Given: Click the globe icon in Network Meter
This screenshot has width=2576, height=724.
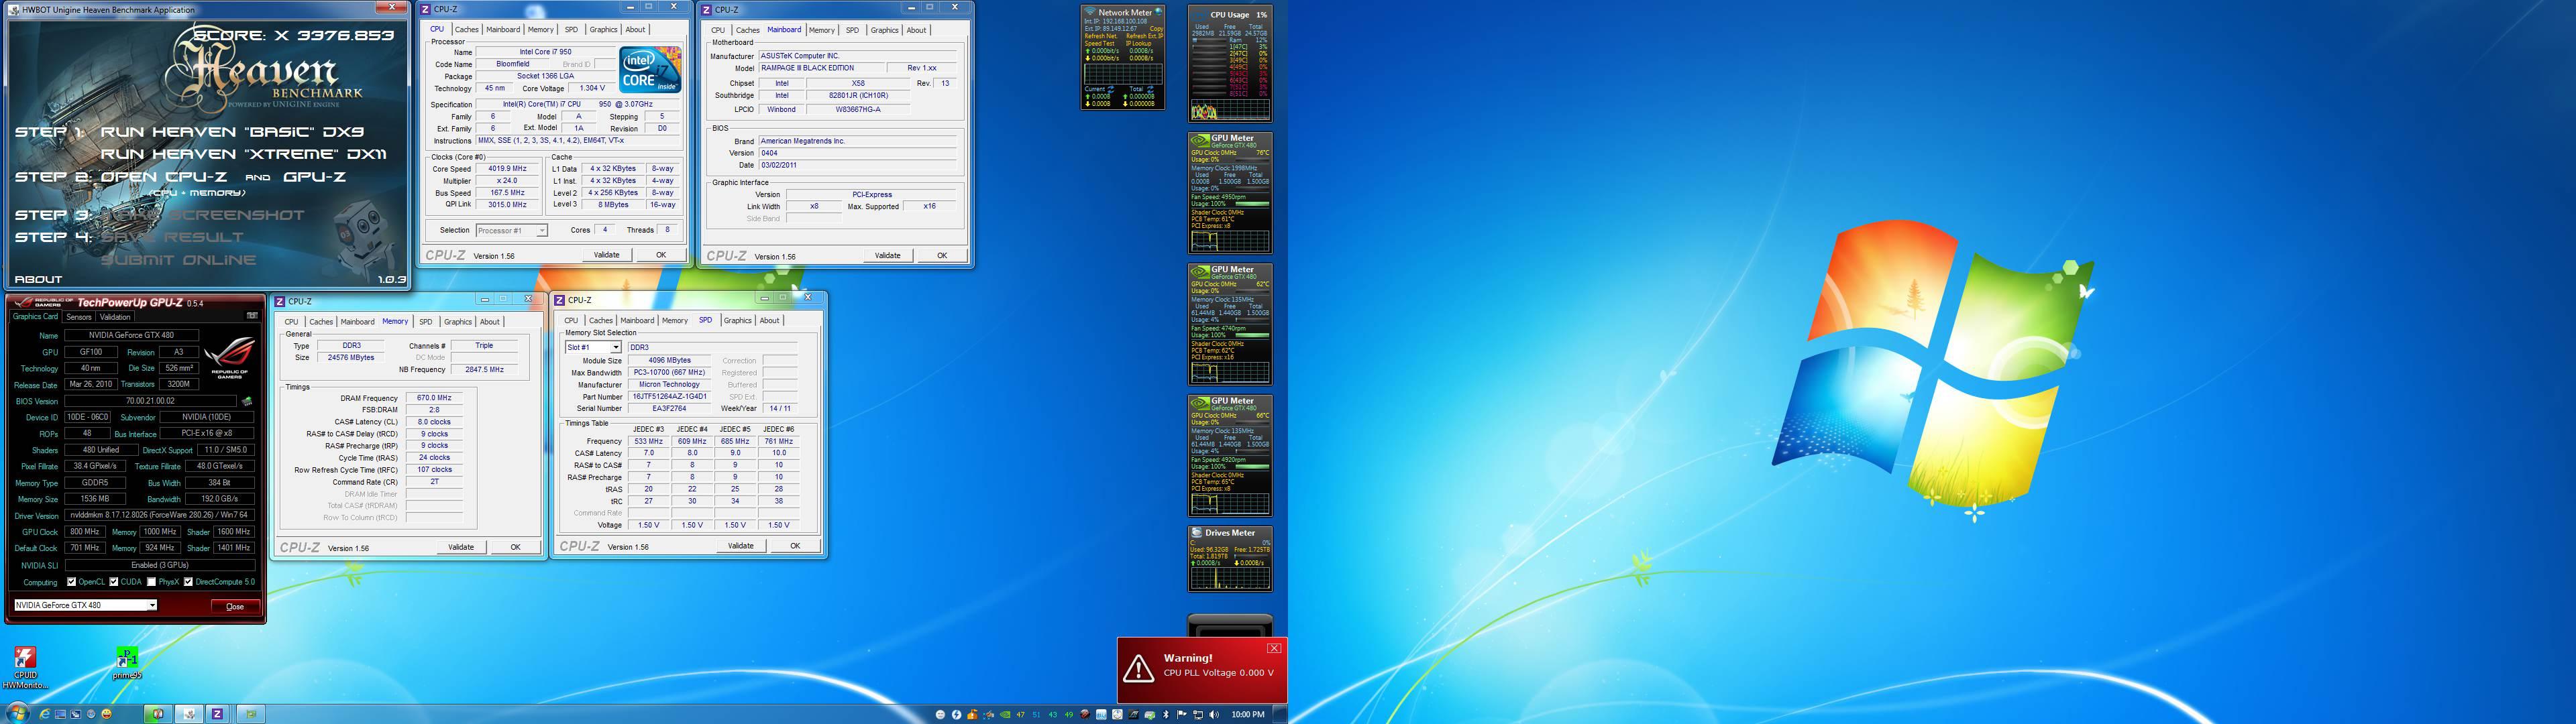Looking at the screenshot, I should tap(1158, 12).
